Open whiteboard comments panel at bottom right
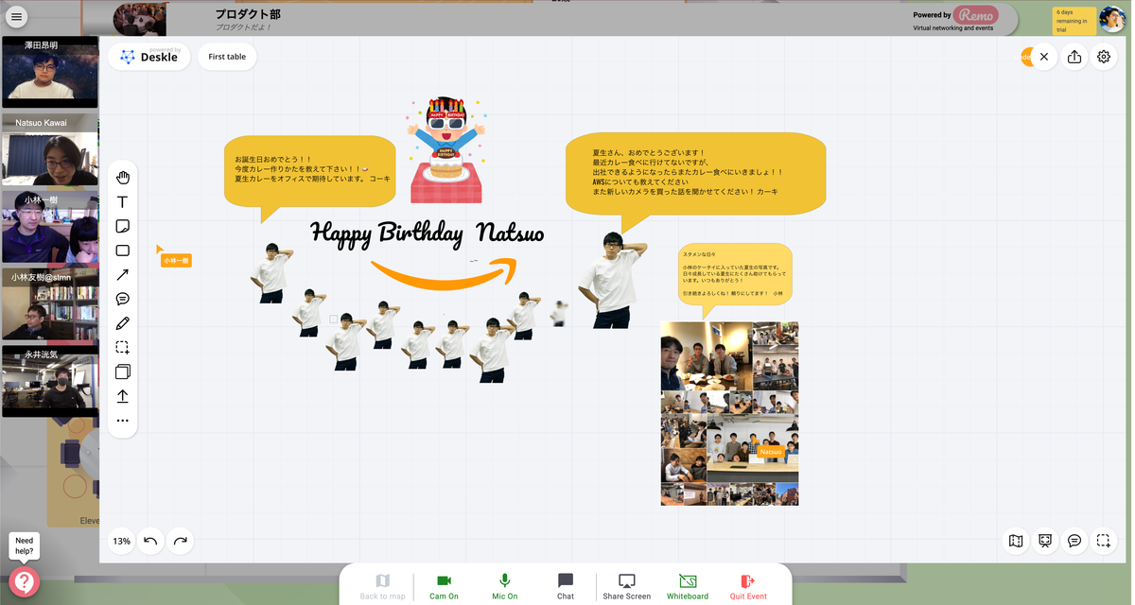This screenshot has width=1135, height=605. click(x=1074, y=541)
